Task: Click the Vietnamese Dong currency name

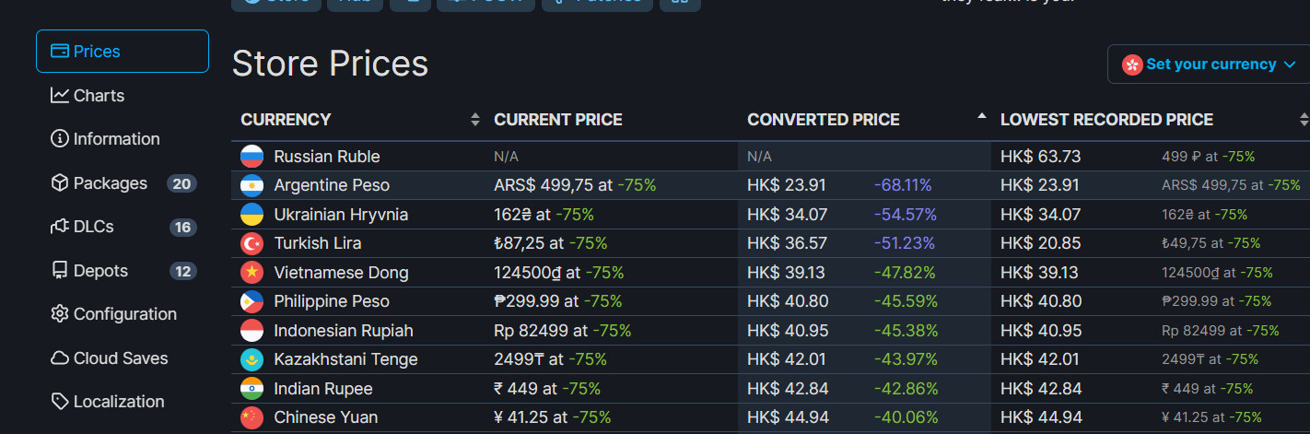Action: pyautogui.click(x=341, y=273)
